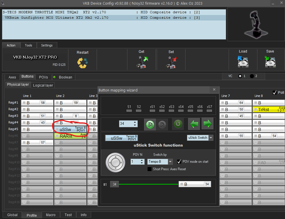The height and width of the screenshot is (219, 285).
Task: Click the uSSw Tempo B cell in Line 2
Action: 70,129
